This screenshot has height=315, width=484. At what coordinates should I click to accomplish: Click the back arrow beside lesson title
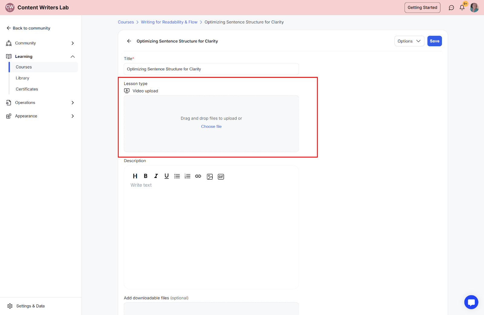tap(129, 41)
